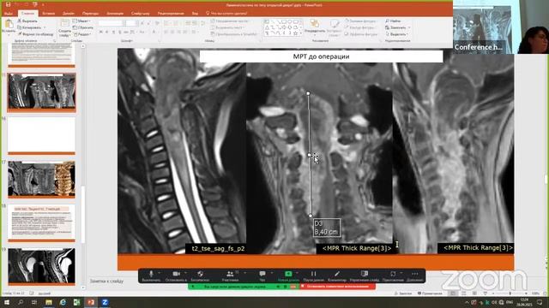Click the Paste (Вставить) clipboard icon
549x308 pixels.
9,25
